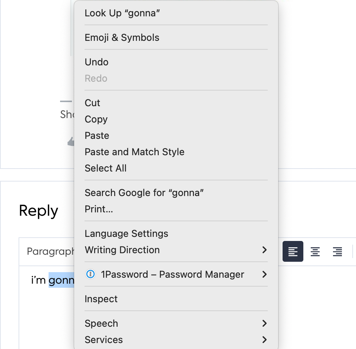Click Select All menu entry
The image size is (356, 349).
176,168
